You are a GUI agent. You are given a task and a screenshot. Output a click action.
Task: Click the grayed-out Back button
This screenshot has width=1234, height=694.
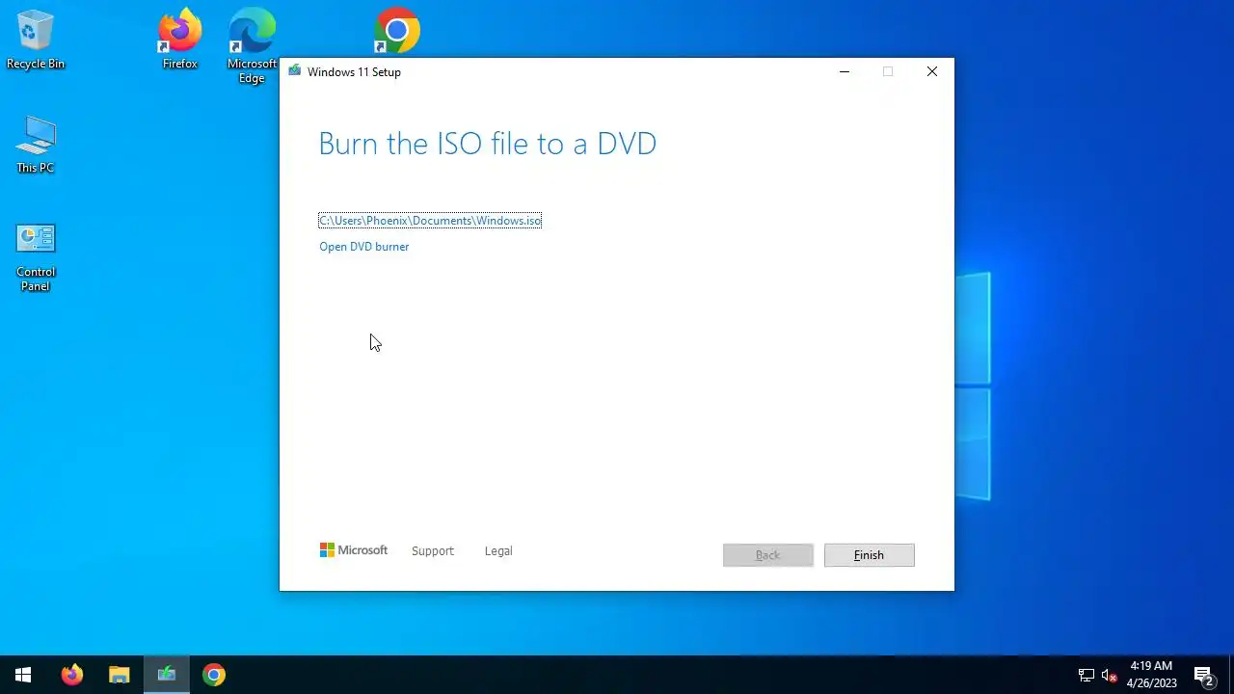[767, 555]
